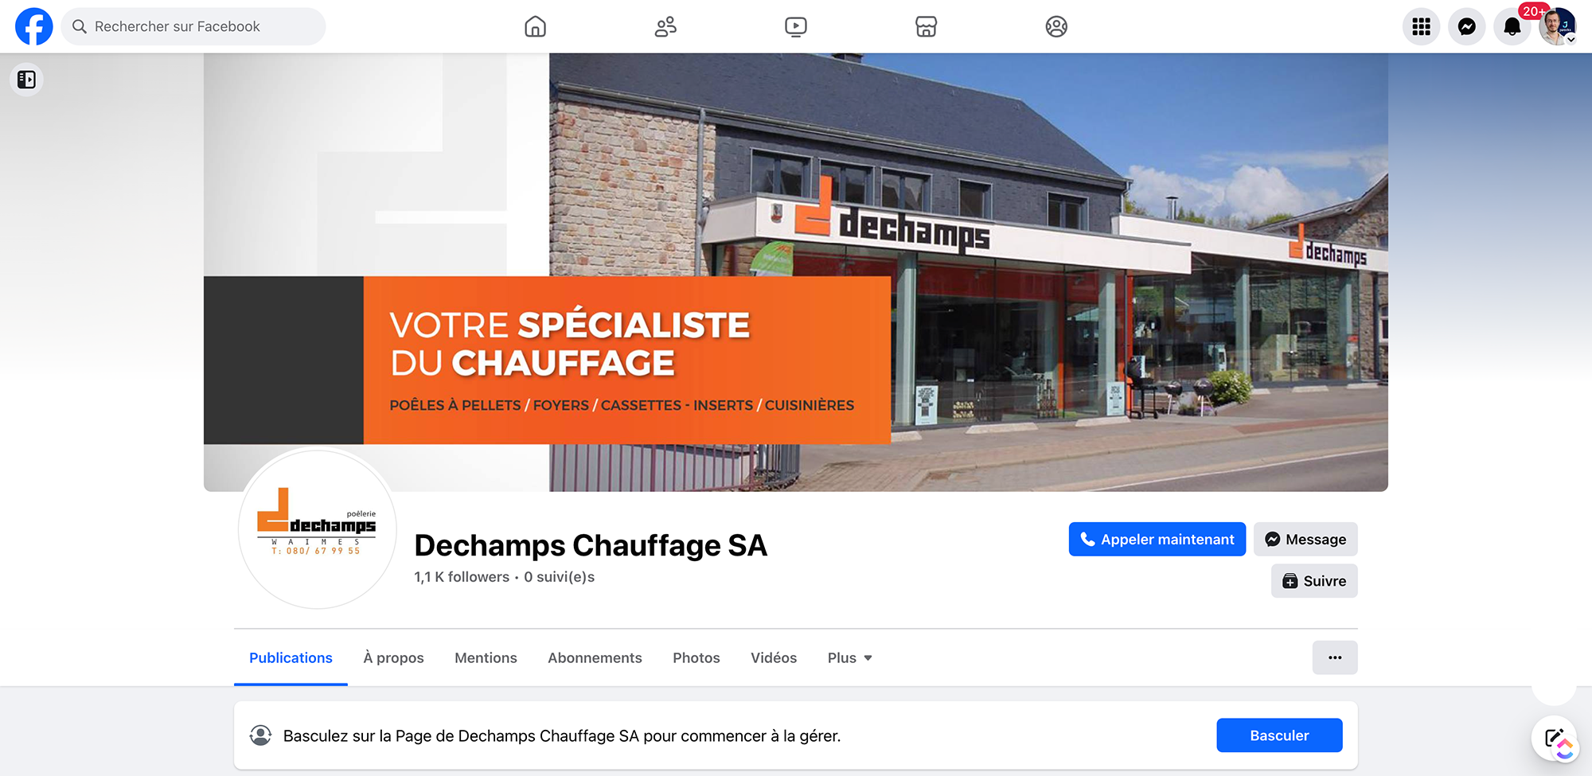Click the Basculer button

(x=1279, y=735)
